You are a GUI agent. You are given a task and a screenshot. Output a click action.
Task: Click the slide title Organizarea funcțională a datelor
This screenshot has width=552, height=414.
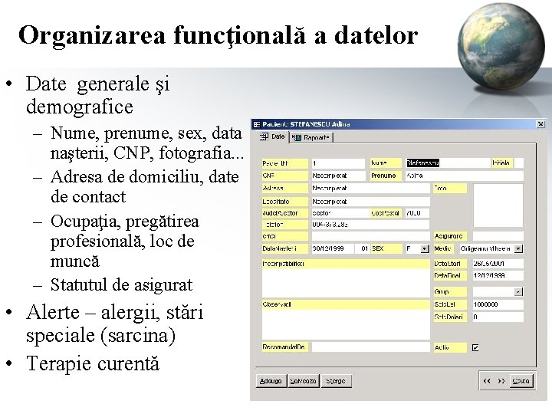(218, 35)
